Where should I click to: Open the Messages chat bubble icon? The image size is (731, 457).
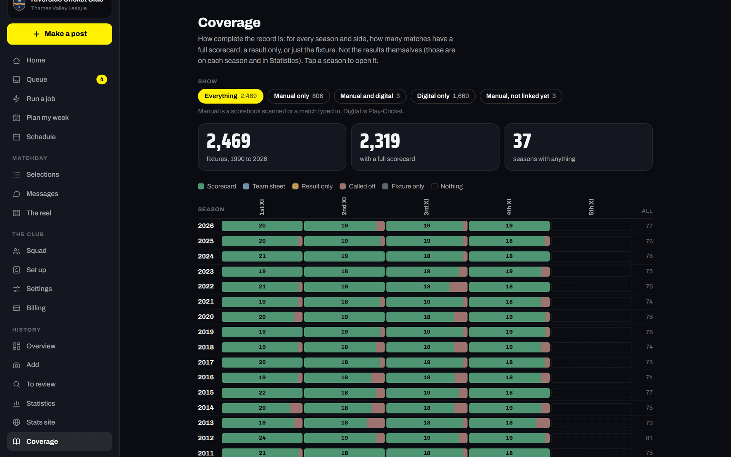[16, 194]
